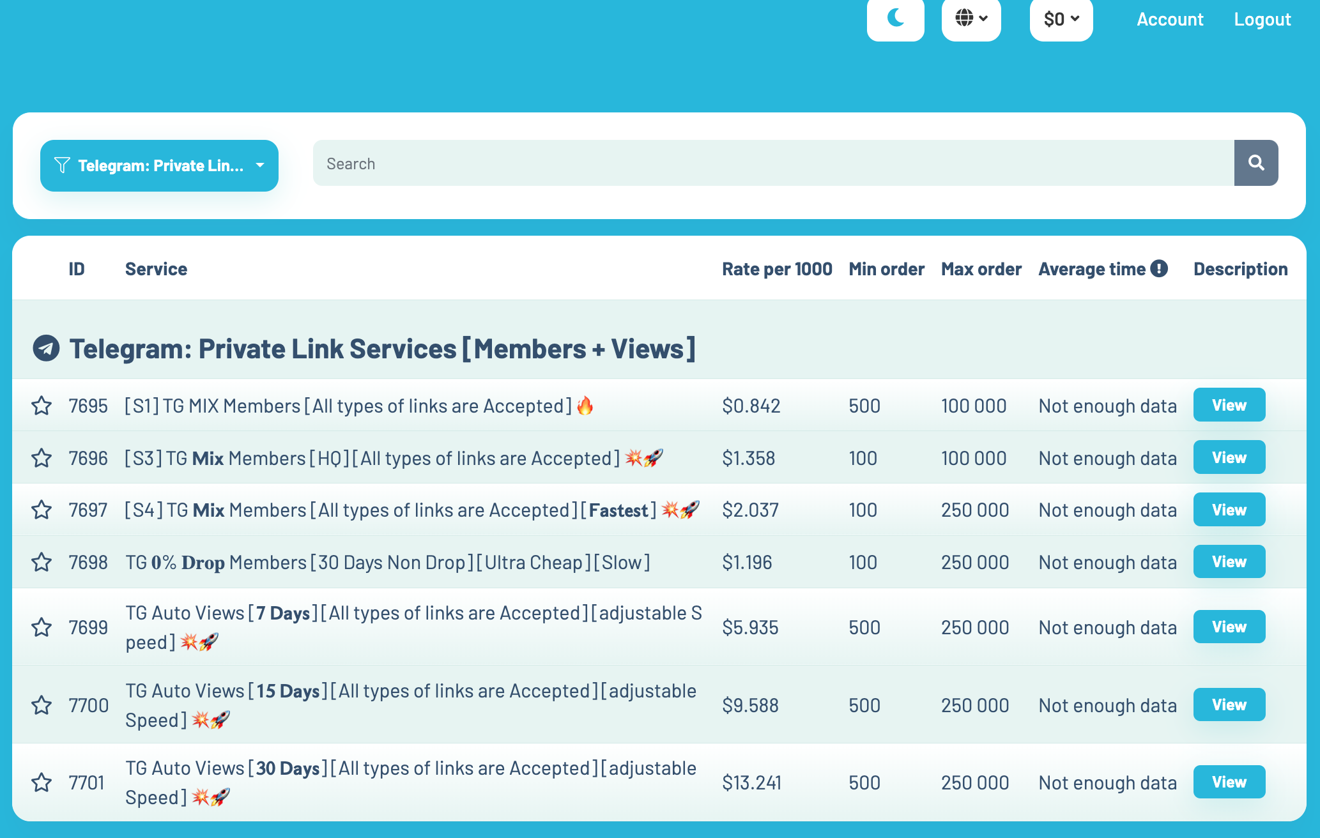Click the Rate per 1000 column header
1320x838 pixels.
(777, 269)
